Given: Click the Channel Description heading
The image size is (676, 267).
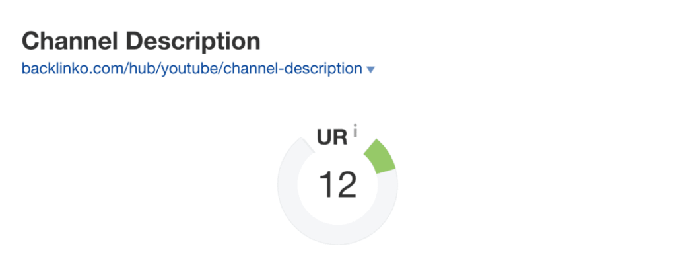Looking at the screenshot, I should (x=141, y=42).
